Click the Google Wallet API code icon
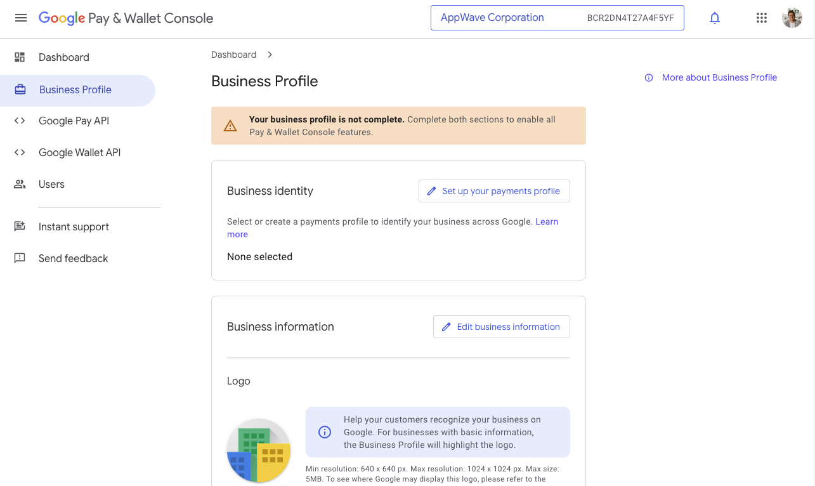Viewport: 815px width, 486px height. pyautogui.click(x=20, y=152)
